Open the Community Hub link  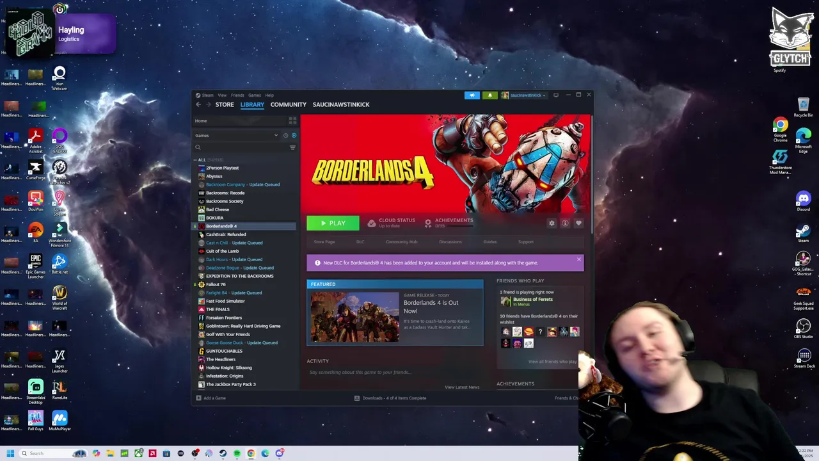click(401, 242)
